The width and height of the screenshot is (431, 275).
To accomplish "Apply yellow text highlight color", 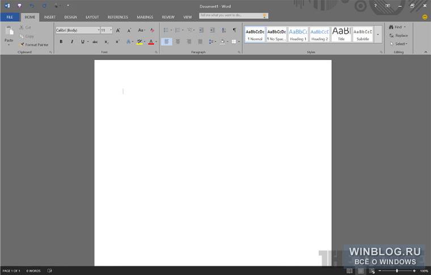I will [140, 42].
